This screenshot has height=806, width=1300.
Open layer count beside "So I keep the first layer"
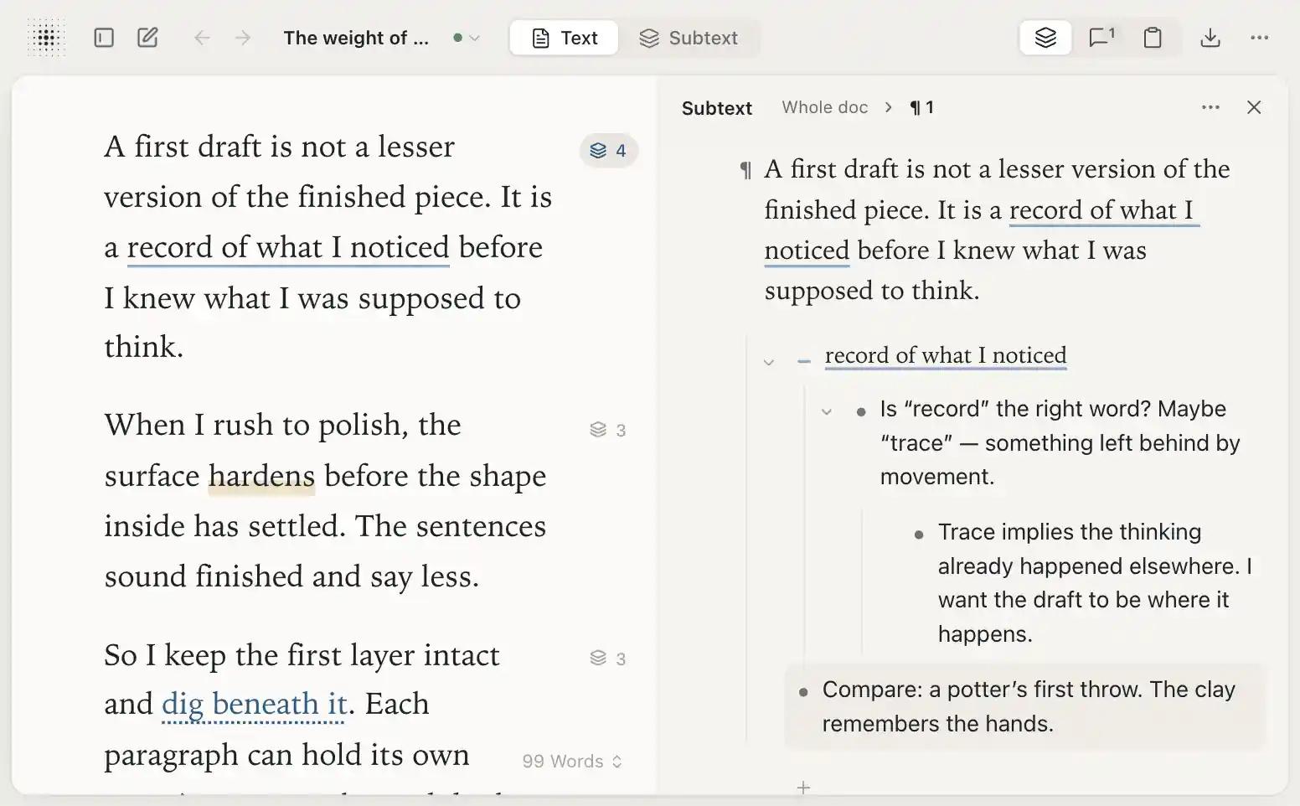click(x=608, y=659)
